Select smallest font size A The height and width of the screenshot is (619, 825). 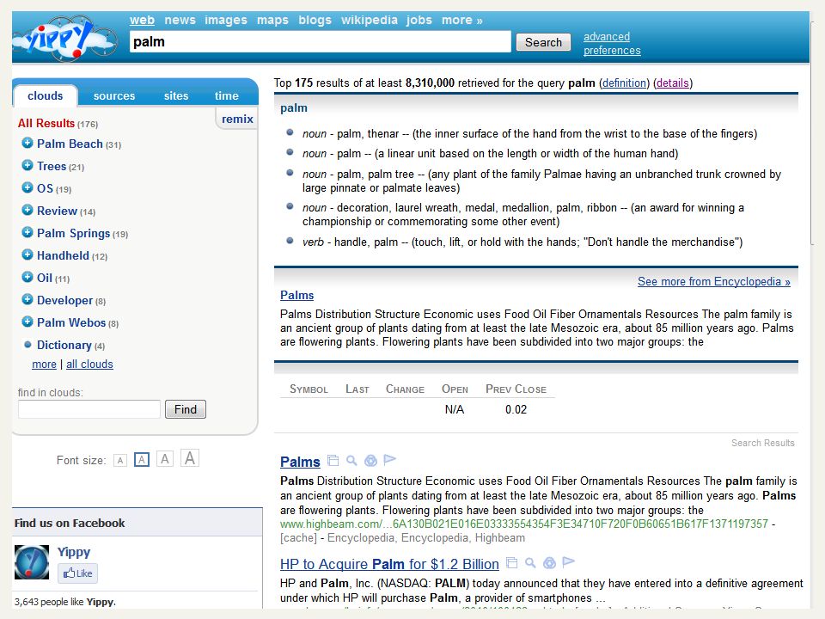pos(120,461)
